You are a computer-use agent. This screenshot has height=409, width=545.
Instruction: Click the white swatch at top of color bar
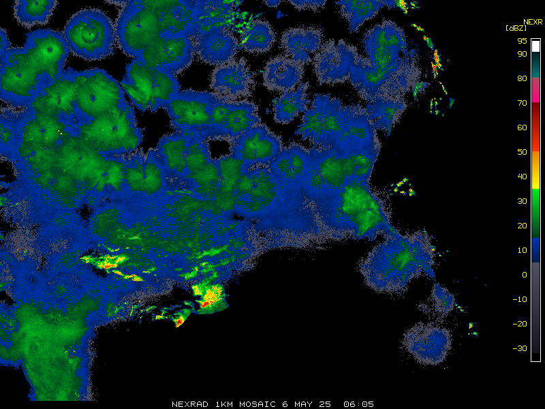pyautogui.click(x=535, y=46)
